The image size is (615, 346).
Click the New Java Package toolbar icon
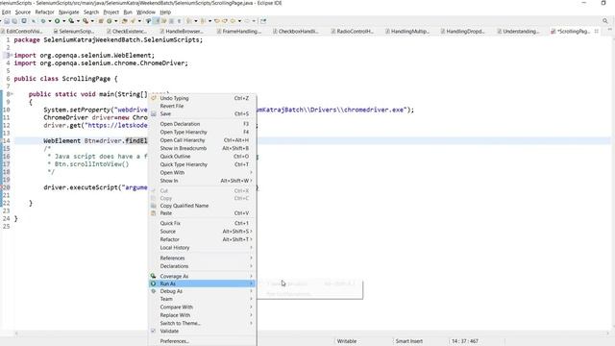coord(101,21)
